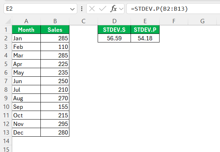Select the Sep cell
Viewport: 220px width, 152px height.
[26, 107]
